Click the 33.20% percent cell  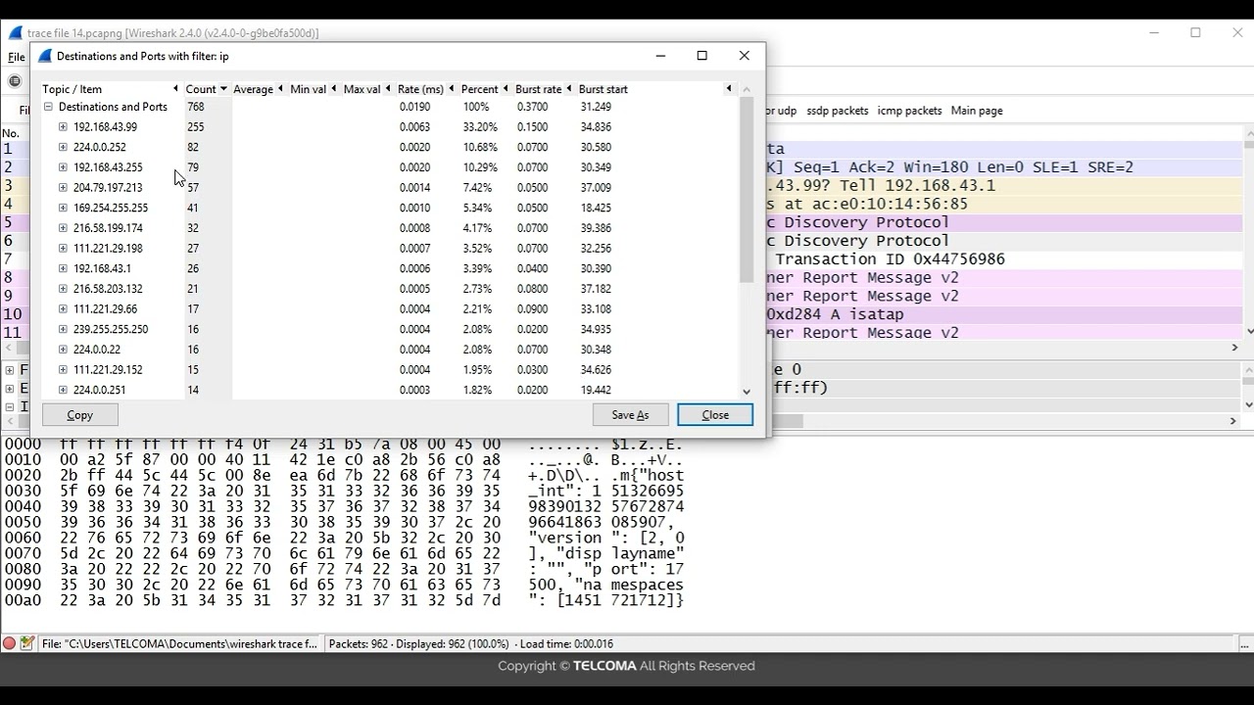[480, 127]
